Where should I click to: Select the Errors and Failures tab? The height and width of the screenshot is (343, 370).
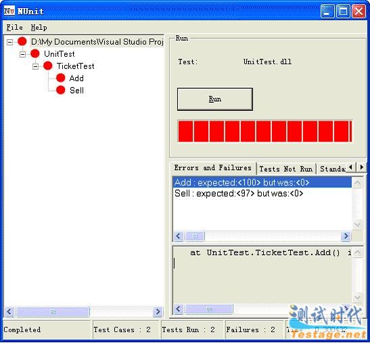(213, 168)
